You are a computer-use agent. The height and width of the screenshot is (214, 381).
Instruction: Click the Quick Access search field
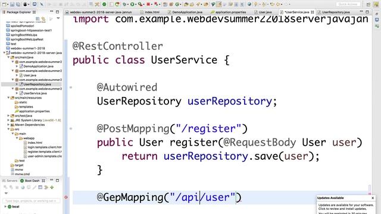pyautogui.click(x=348, y=4)
